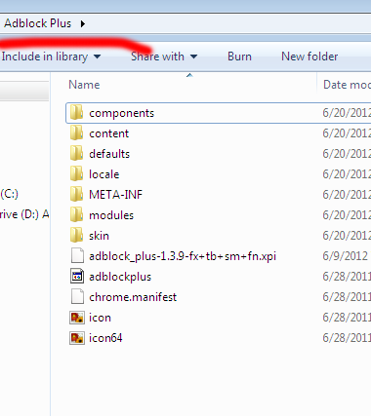This screenshot has height=416, width=371.
Task: Select the components folder icon
Action: pyautogui.click(x=77, y=113)
